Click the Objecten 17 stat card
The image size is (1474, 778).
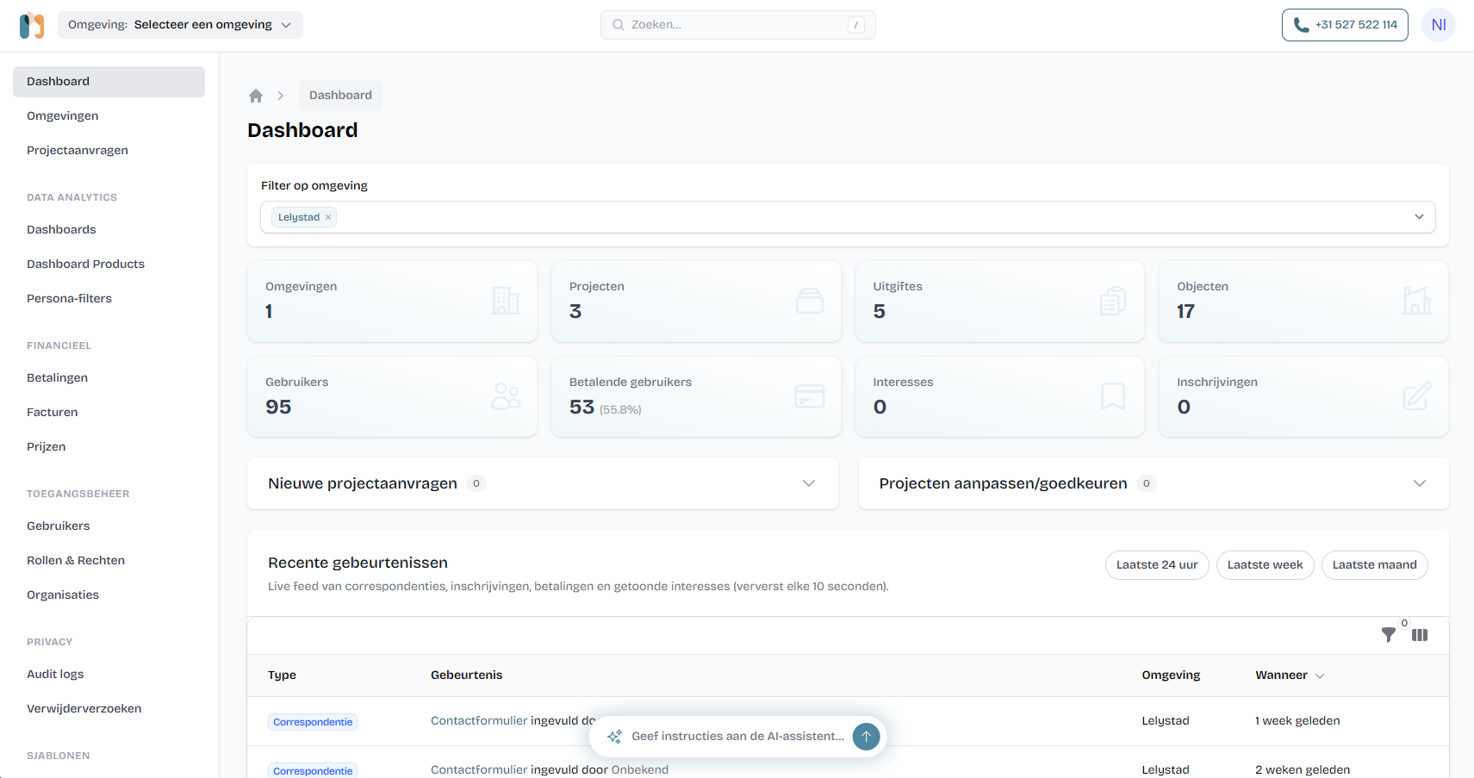click(x=1303, y=301)
